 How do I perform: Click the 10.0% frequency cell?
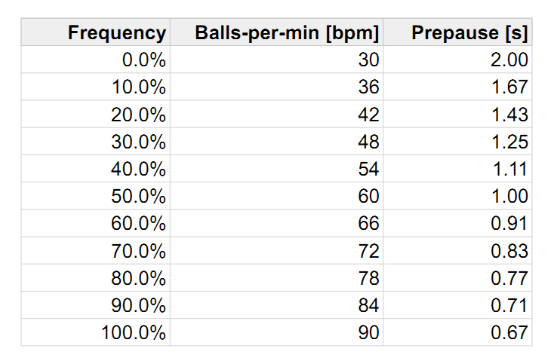tap(96, 87)
